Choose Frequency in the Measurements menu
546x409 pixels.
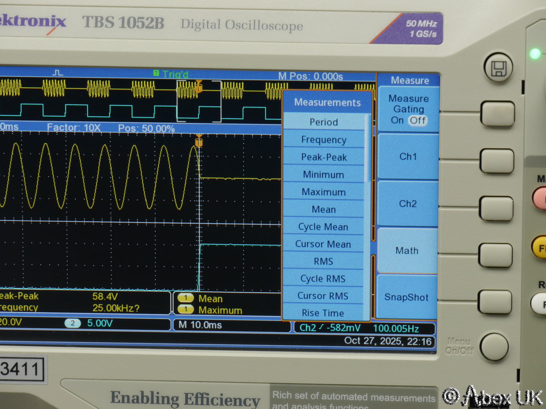323,140
